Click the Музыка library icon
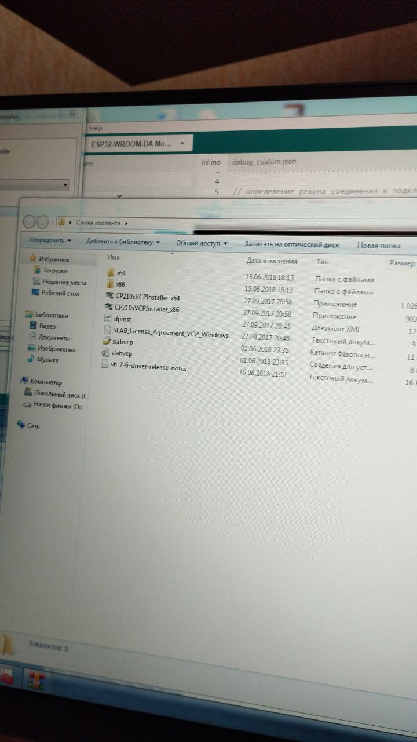This screenshot has height=742, width=417. [x=31, y=359]
